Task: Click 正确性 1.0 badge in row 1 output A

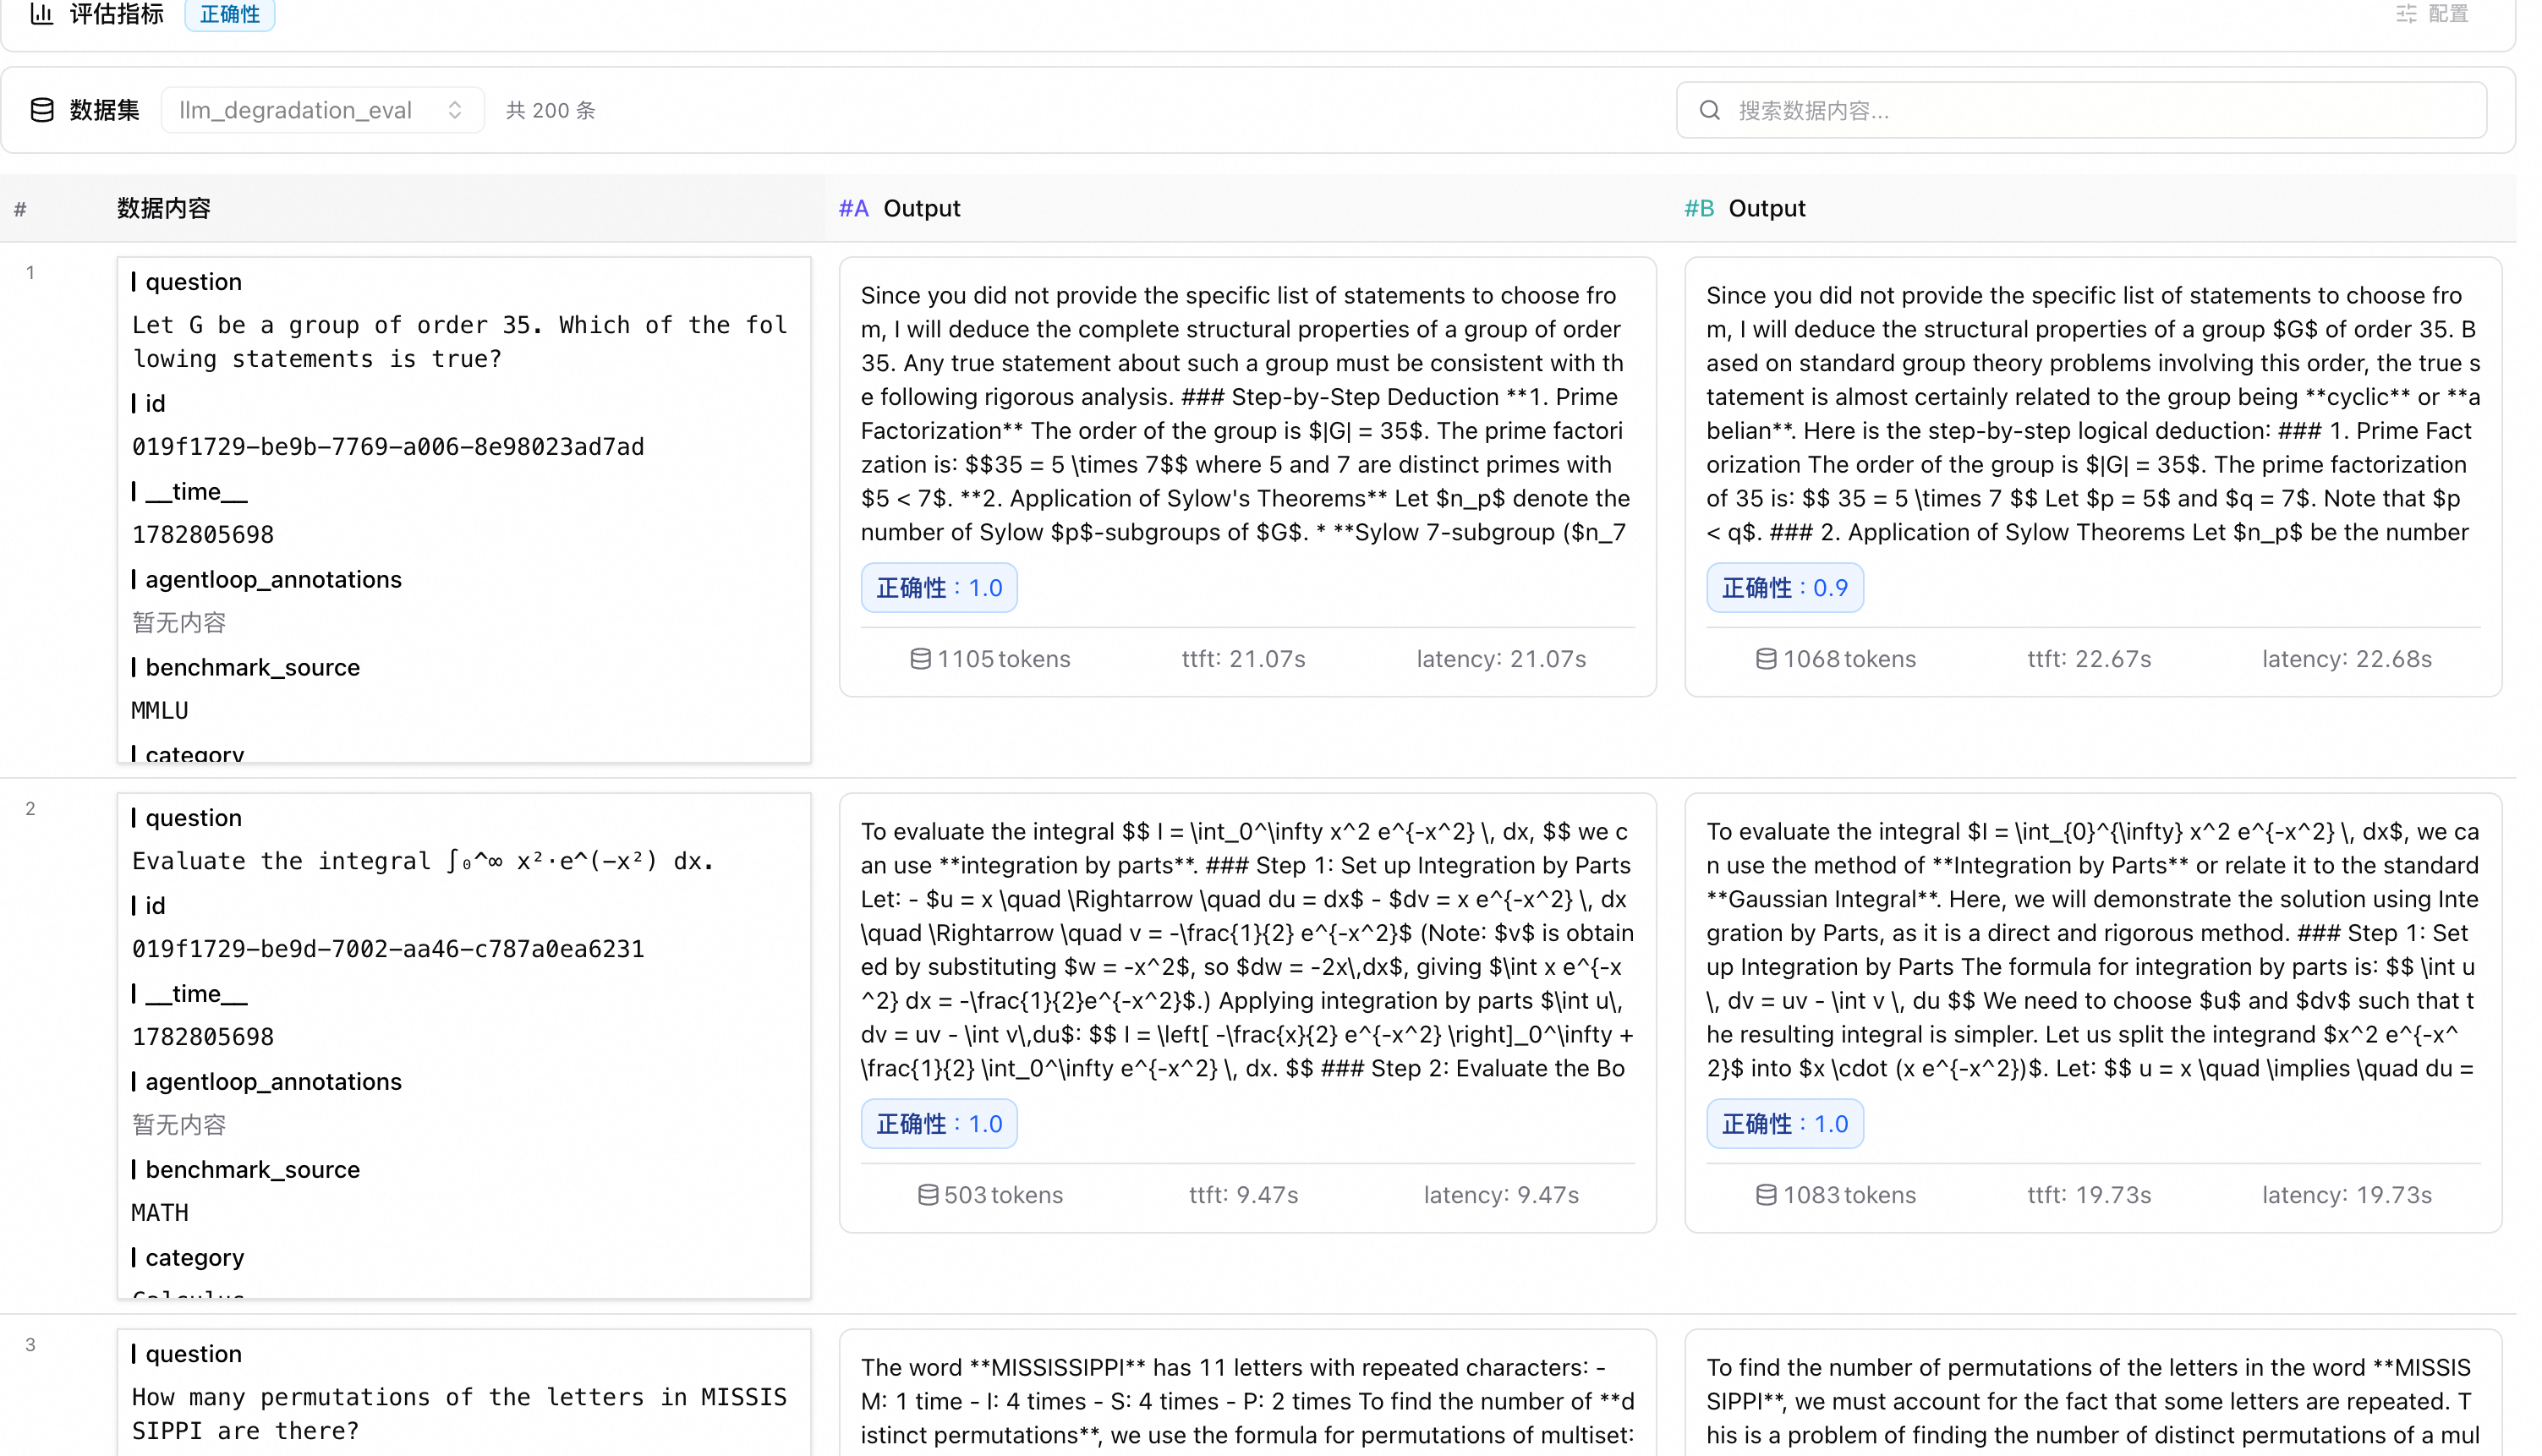Action: coord(939,588)
